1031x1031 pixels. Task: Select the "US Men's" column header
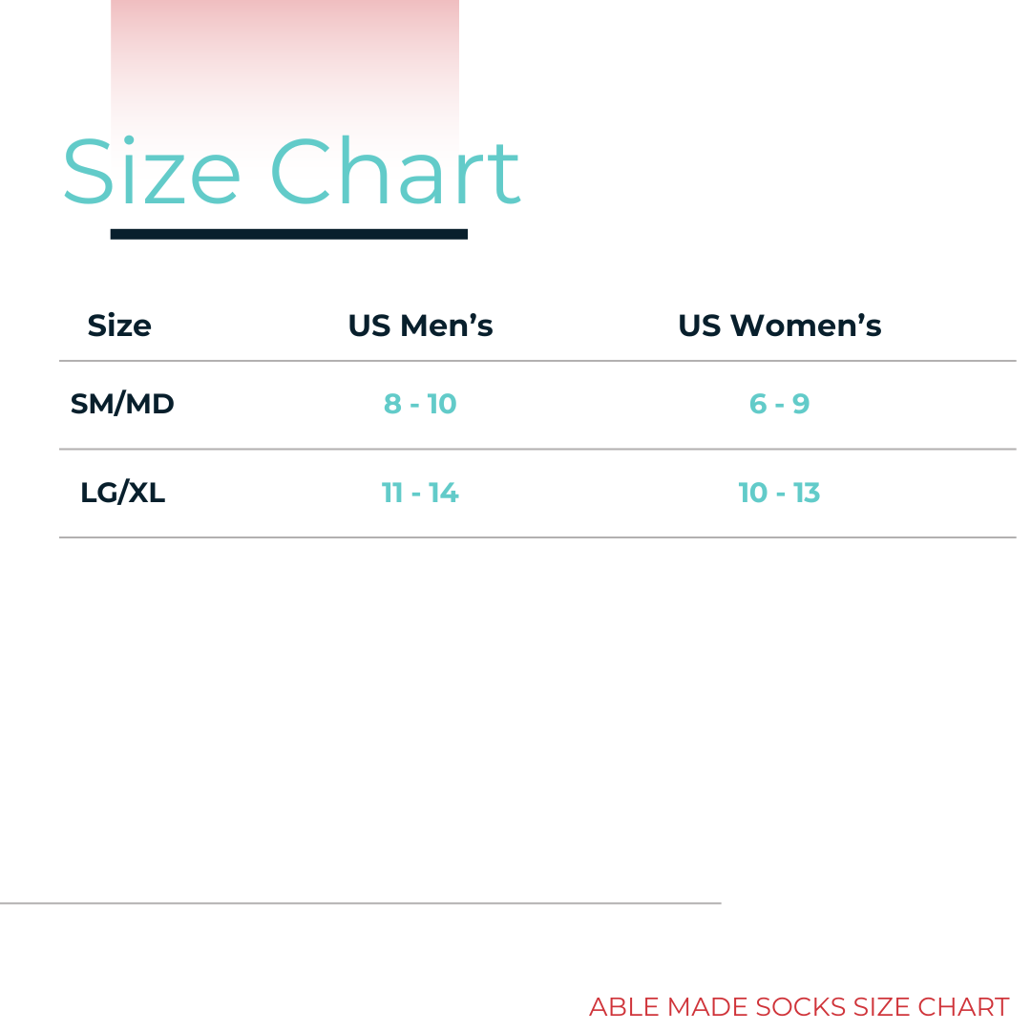tap(420, 326)
